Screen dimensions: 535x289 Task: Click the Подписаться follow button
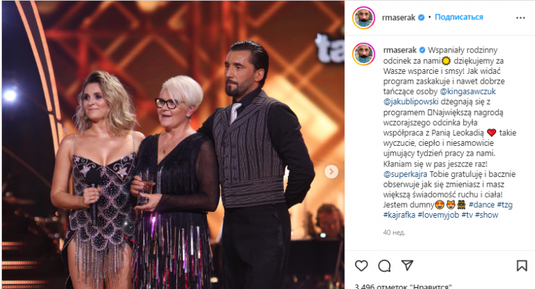pyautogui.click(x=459, y=17)
